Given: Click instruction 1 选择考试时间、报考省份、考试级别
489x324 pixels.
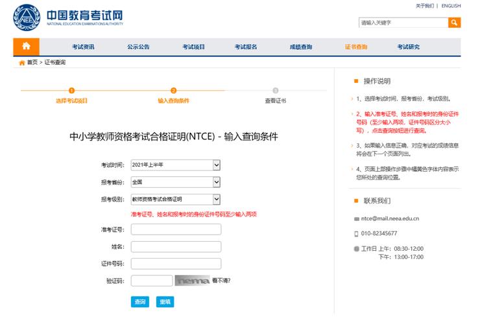Looking at the screenshot, I should [404, 98].
